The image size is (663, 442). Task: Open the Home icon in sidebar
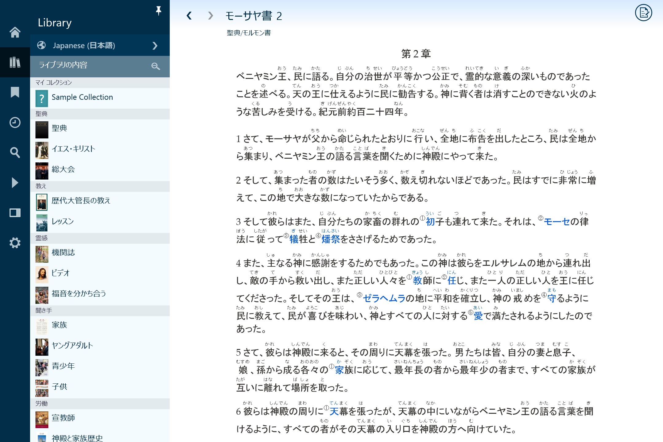pyautogui.click(x=15, y=32)
